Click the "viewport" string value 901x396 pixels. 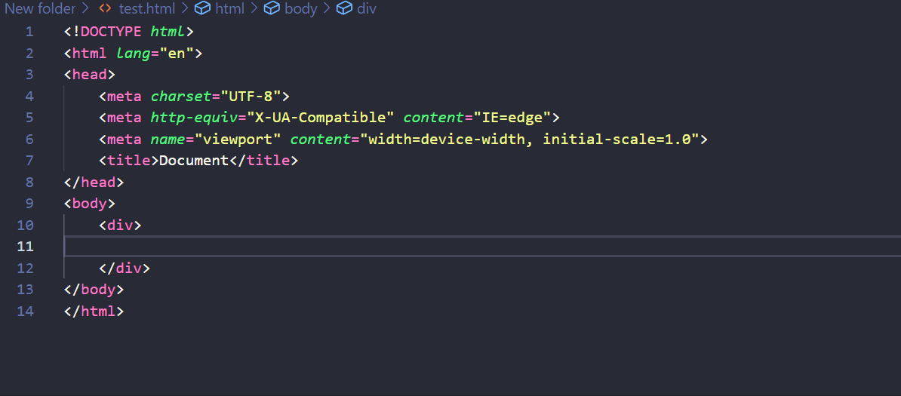(x=238, y=140)
